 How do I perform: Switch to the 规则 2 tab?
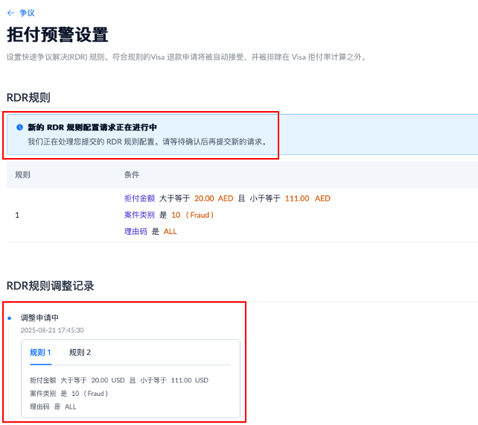80,353
